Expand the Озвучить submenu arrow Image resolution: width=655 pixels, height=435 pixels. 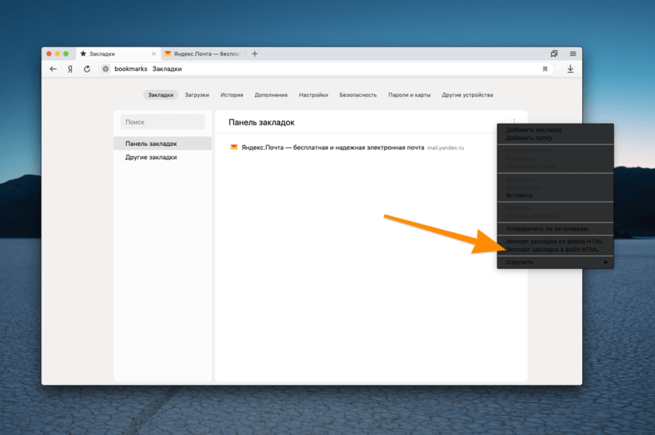[606, 262]
